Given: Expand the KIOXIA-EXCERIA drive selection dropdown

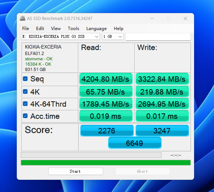Looking at the screenshot, I should click(60, 37).
